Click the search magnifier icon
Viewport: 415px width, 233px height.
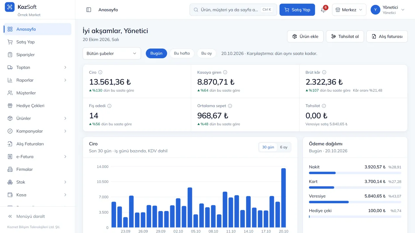pyautogui.click(x=196, y=10)
